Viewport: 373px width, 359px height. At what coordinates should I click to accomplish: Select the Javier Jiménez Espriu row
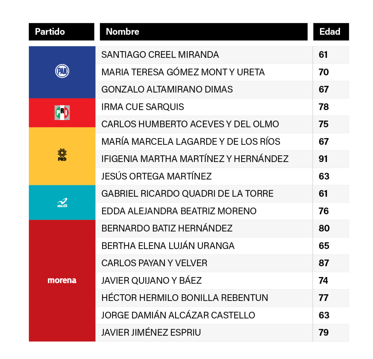(151, 332)
